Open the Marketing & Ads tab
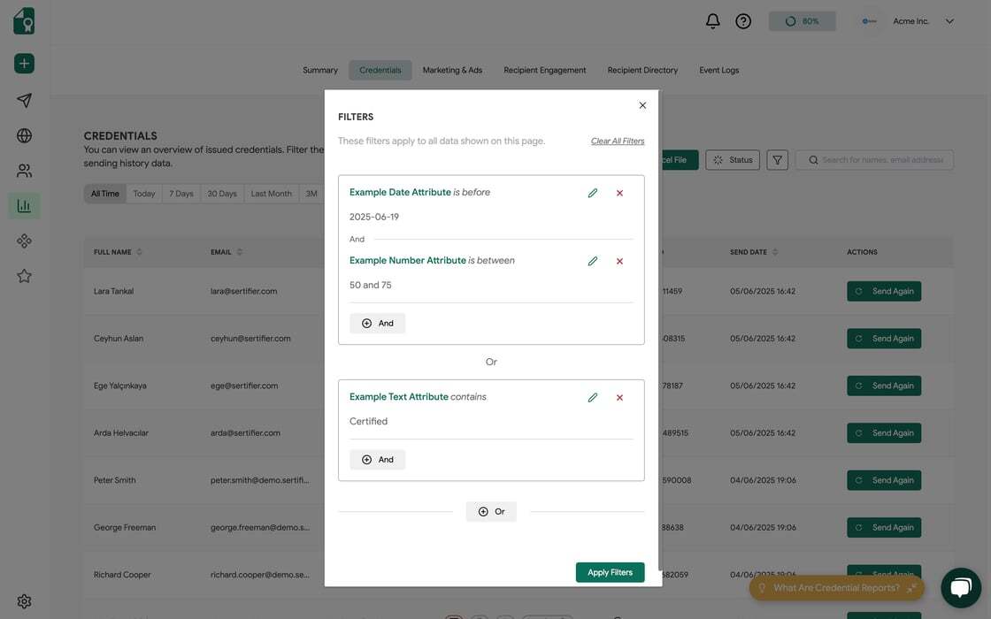 [x=452, y=70]
